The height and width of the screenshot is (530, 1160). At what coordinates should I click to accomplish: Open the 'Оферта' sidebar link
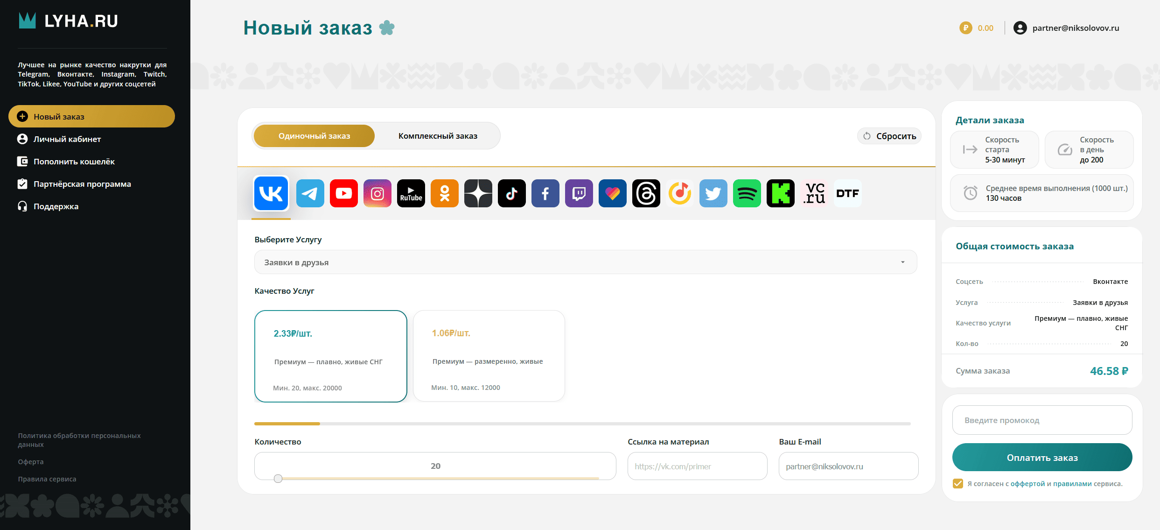(31, 462)
